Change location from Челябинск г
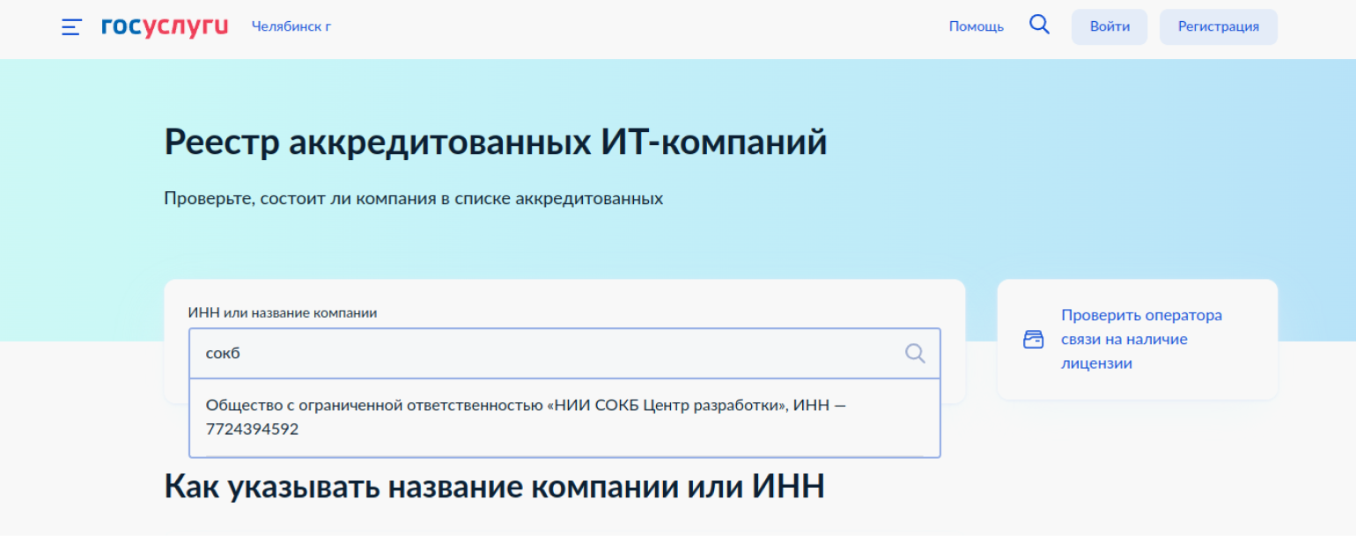 point(291,26)
